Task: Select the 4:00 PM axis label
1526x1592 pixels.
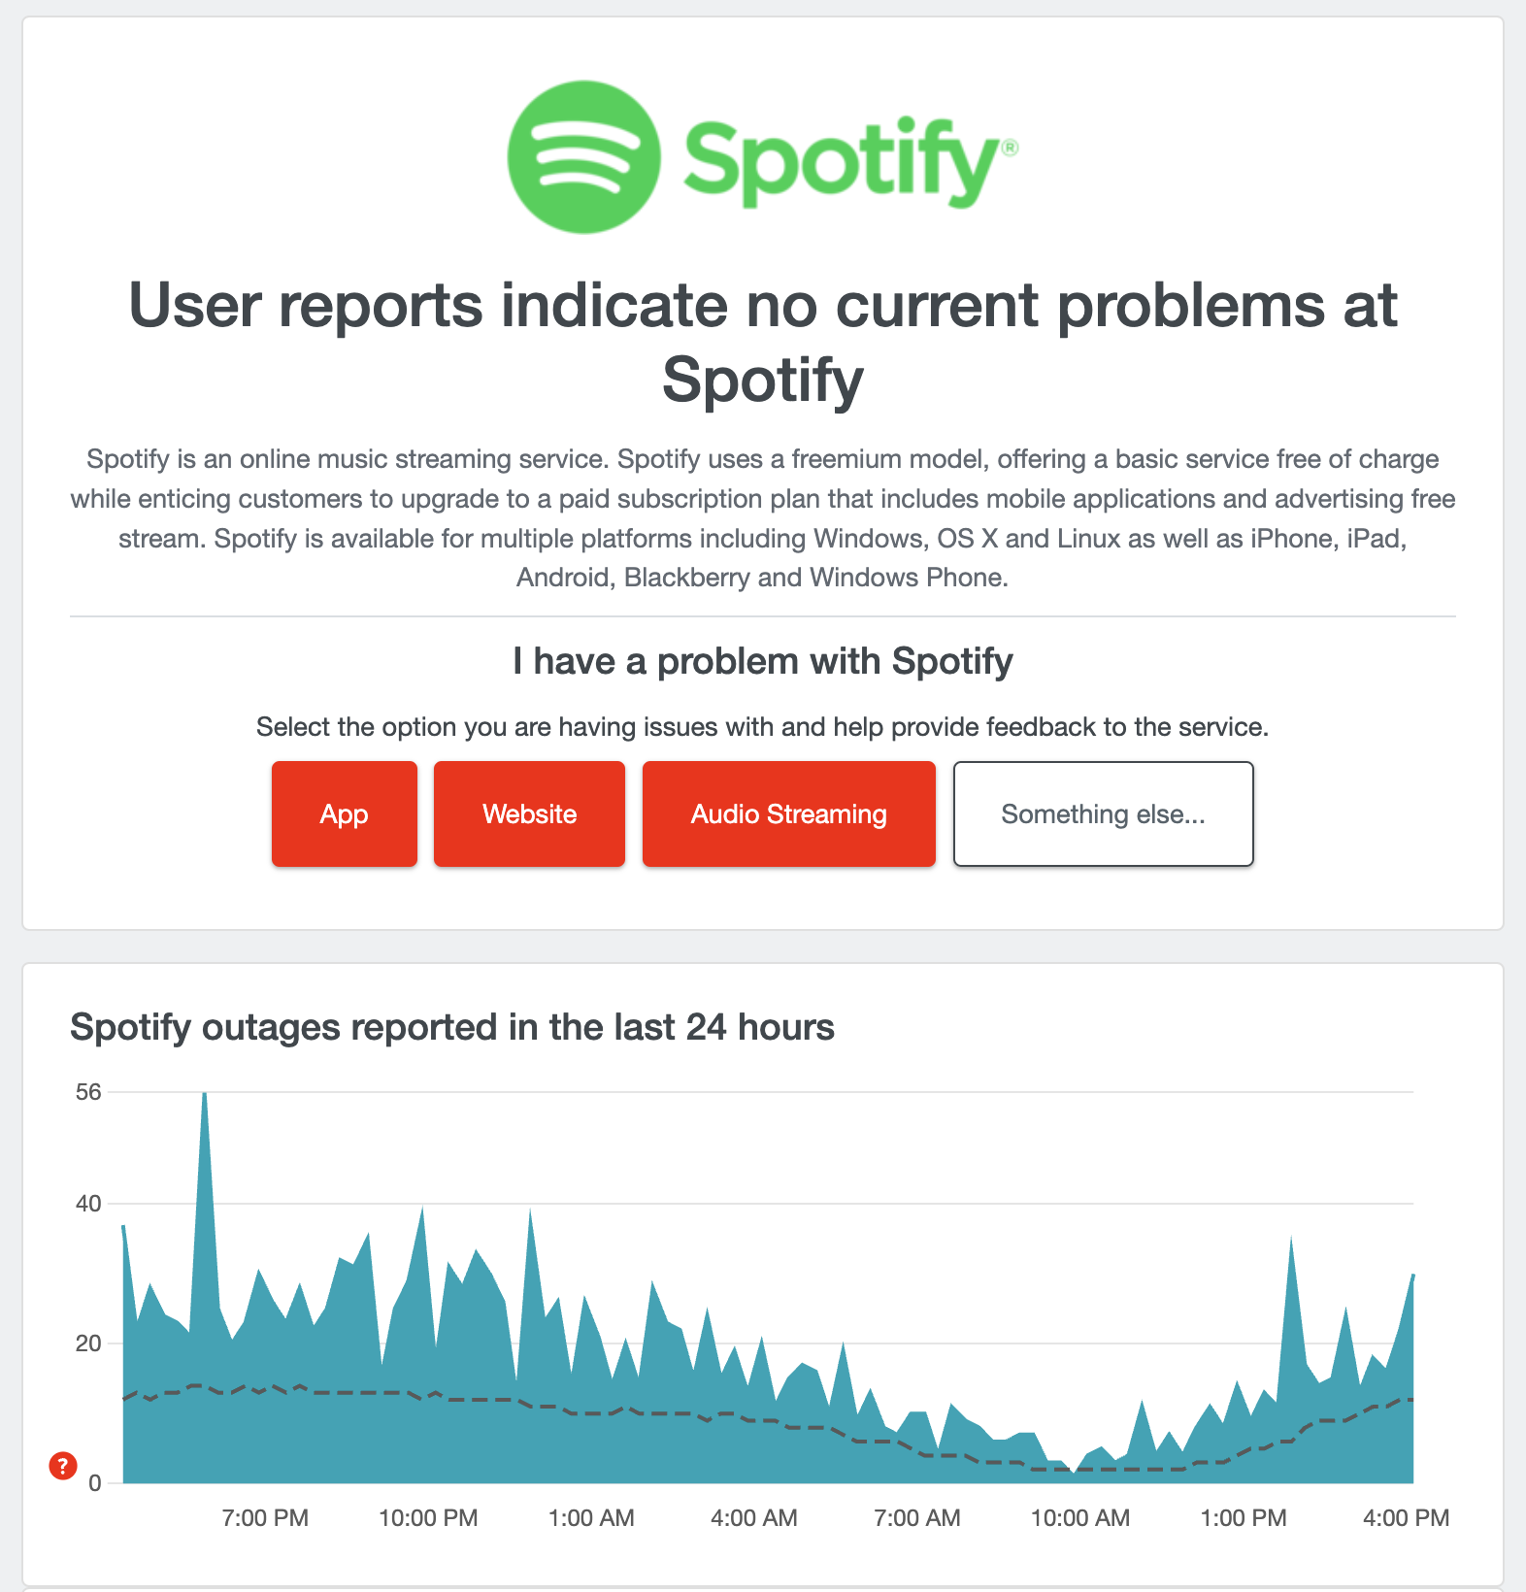Action: (x=1406, y=1517)
